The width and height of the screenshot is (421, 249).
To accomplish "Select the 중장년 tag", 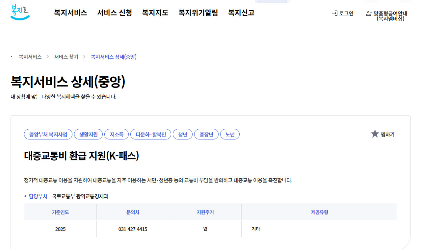I will [x=206, y=134].
